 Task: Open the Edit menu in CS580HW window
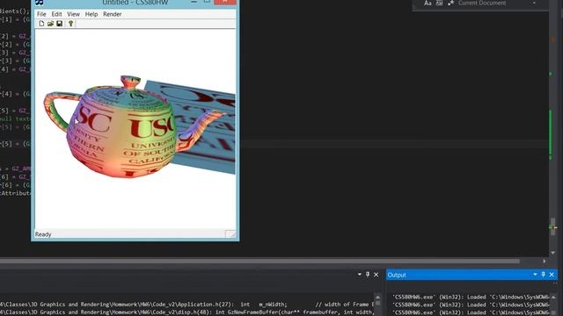(56, 14)
